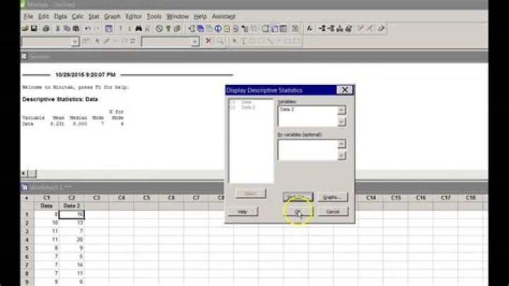Screen dimensions: 509x286
Task: Click the eraser icon at toolbar end
Action: 382,28
